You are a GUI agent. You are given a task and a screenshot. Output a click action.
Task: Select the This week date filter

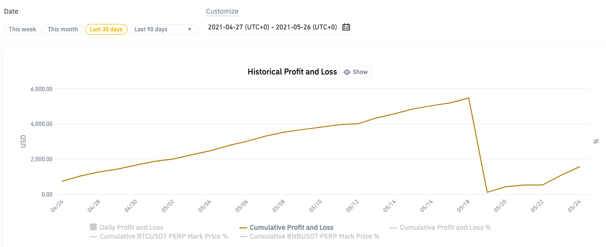point(23,29)
